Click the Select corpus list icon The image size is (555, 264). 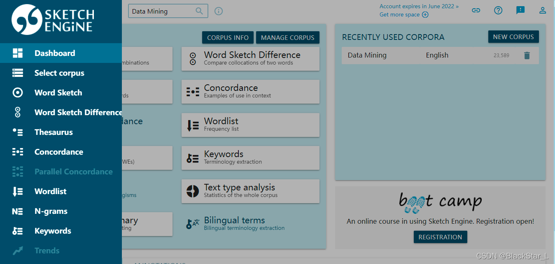(x=18, y=73)
